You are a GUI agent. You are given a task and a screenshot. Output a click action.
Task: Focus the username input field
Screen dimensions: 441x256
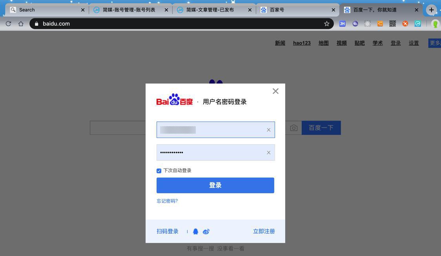[216, 130]
